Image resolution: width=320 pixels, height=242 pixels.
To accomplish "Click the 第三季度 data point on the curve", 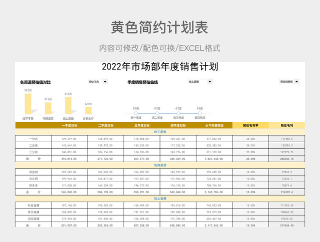I will [178, 113].
